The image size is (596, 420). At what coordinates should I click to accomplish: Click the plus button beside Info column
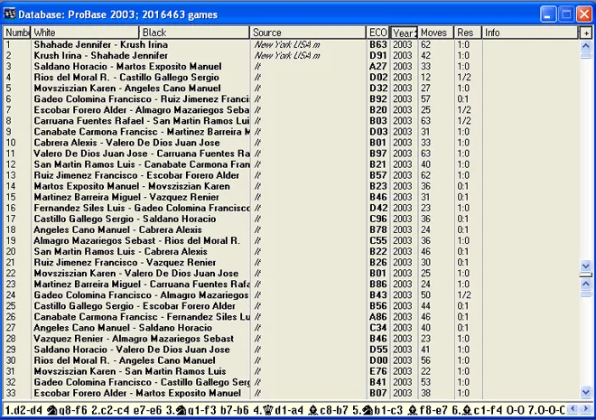[x=585, y=33]
